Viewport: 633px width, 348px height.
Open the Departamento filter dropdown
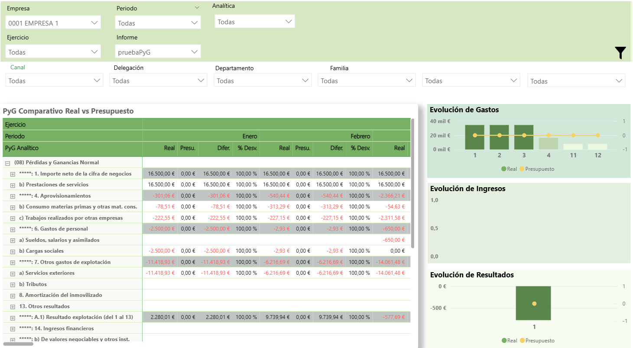tap(263, 81)
